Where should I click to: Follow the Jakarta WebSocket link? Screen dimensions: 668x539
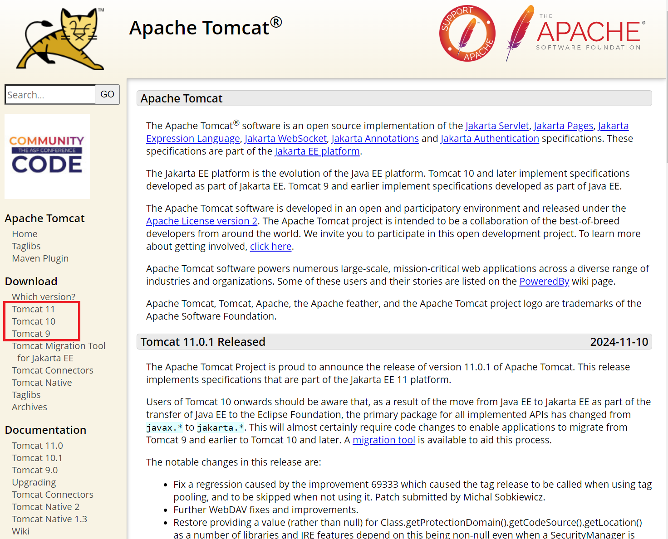point(286,139)
